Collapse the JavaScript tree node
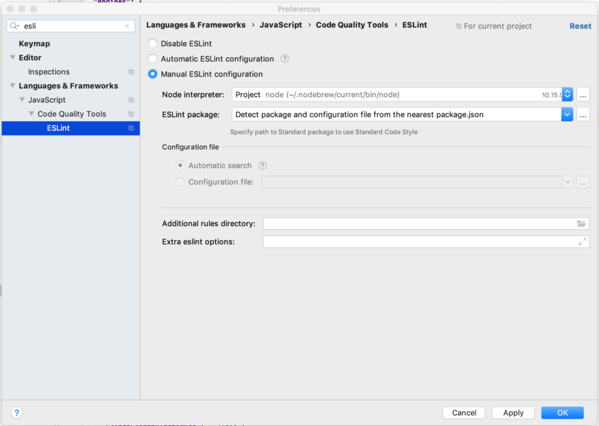Image resolution: width=599 pixels, height=426 pixels. point(22,100)
